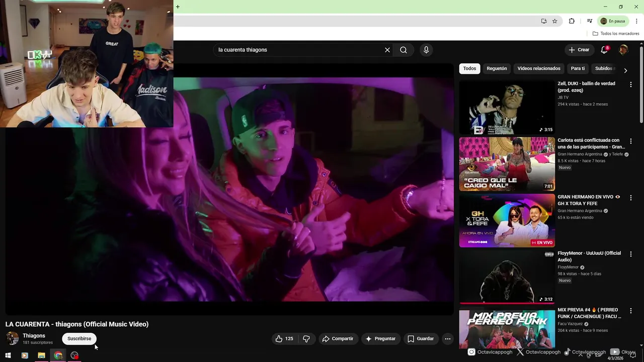Click the install app icon in address bar
644x362 pixels.
pyautogui.click(x=544, y=21)
